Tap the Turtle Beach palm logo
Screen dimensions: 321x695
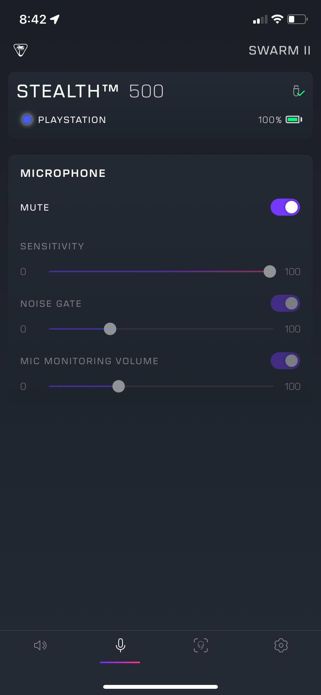pos(21,50)
